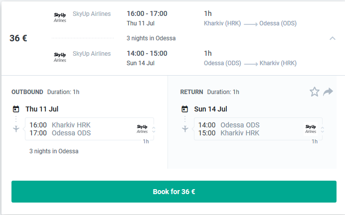
Task: Select the OUTBOUND section heading
Action: coord(27,92)
